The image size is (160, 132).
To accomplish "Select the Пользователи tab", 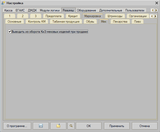I will (134, 10).
